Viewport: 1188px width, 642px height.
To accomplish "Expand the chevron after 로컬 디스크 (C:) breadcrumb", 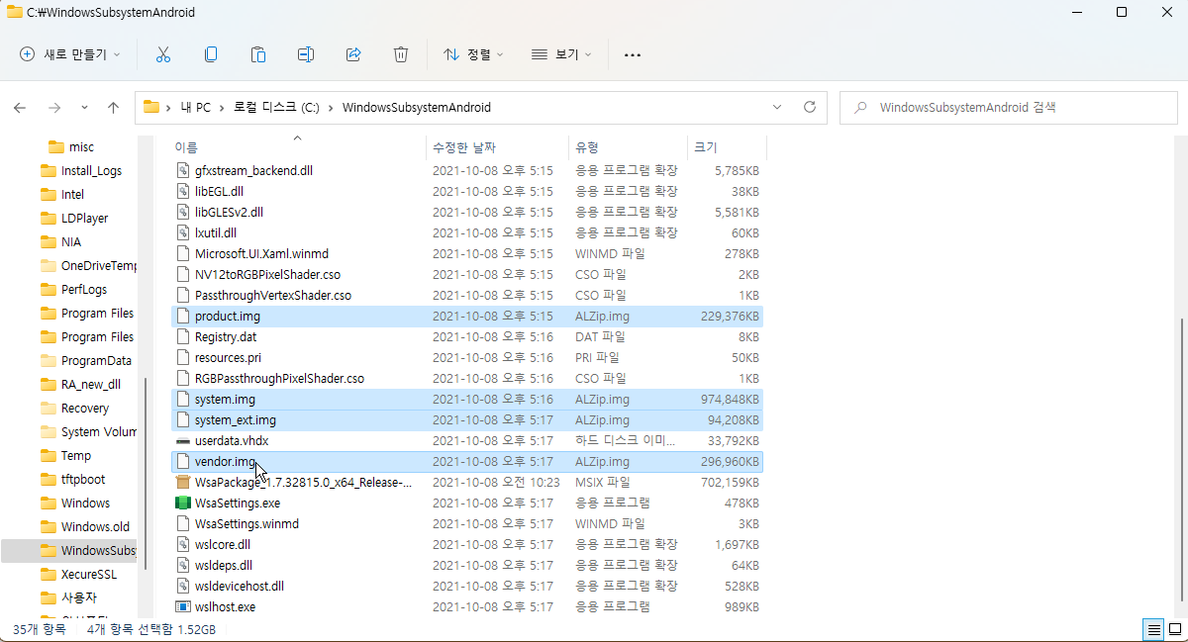I will 332,107.
